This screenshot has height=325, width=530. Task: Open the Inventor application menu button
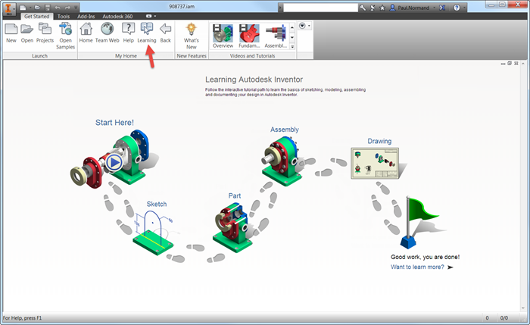(x=8, y=8)
